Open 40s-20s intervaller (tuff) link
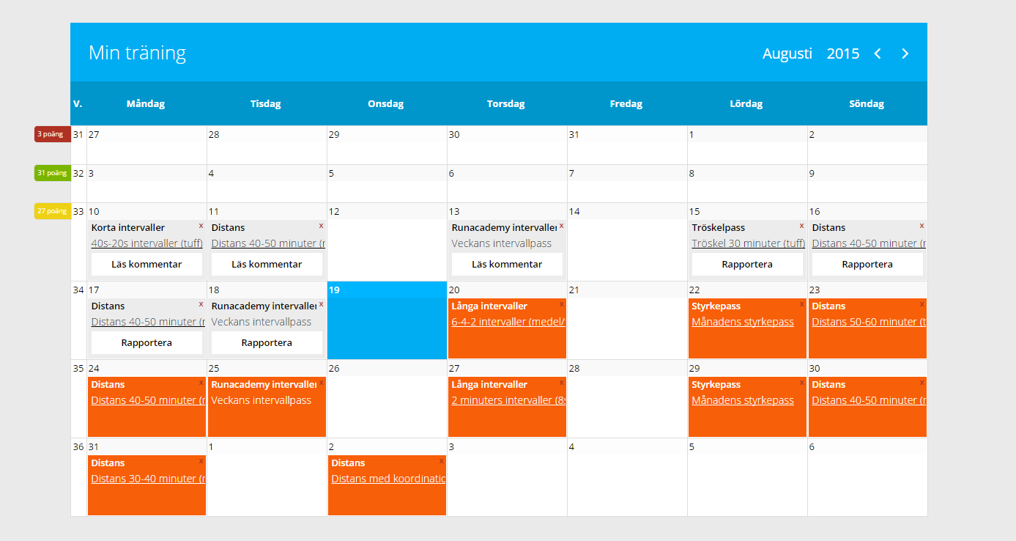This screenshot has height=541, width=1016. pos(147,243)
